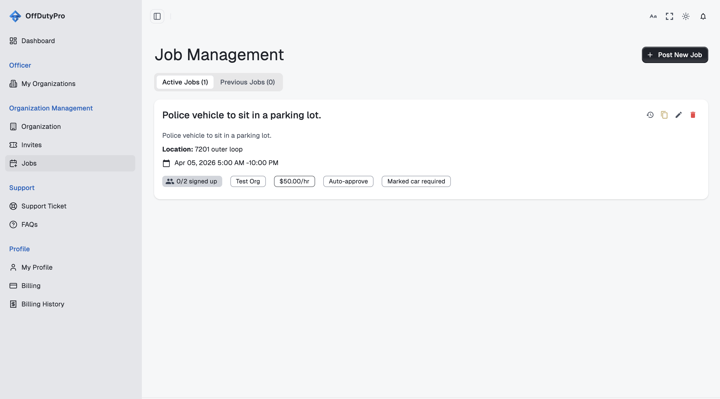Switch to Active Jobs (1) tab
The height and width of the screenshot is (399, 720).
(185, 82)
